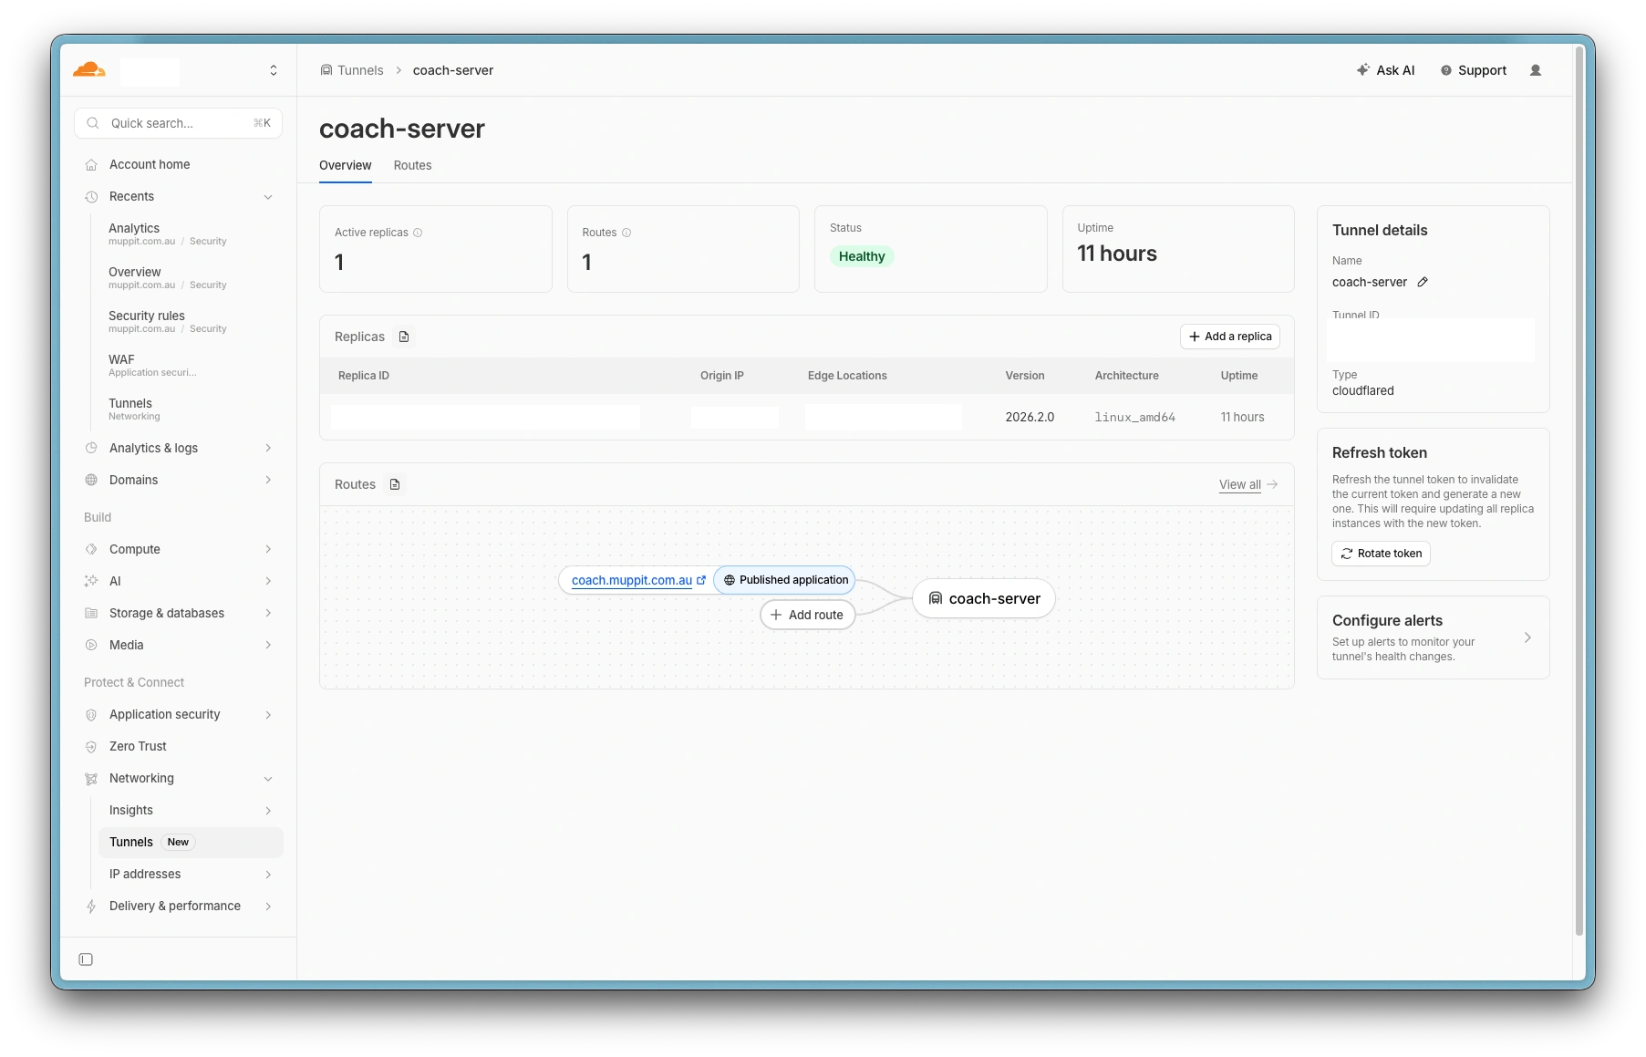Collapse the Networking section
1646x1057 pixels.
(268, 779)
